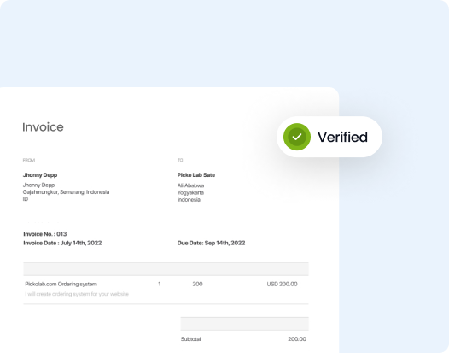
Task: Click Invoice No. 013 text
Action: (x=45, y=234)
